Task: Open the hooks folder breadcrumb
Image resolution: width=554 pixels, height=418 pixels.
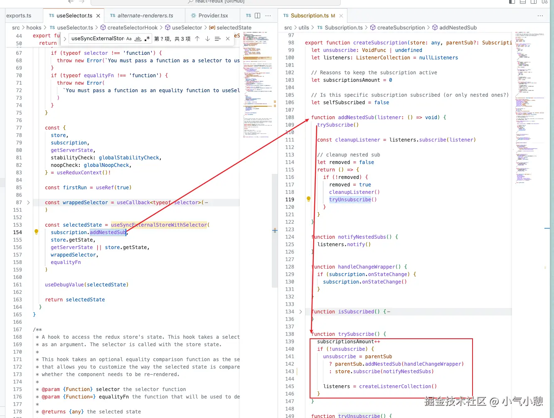Action: point(34,28)
